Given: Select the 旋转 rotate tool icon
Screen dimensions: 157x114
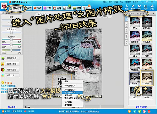Looking at the screenshot, I should 133,7.
